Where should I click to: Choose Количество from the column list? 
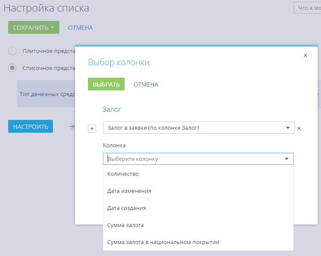(123, 174)
